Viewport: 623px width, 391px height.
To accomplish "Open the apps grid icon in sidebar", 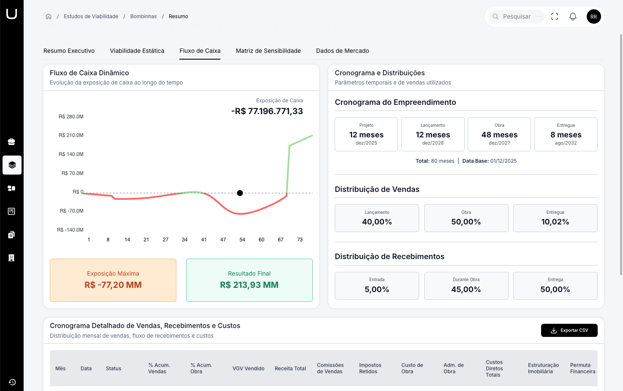I will tap(12, 188).
